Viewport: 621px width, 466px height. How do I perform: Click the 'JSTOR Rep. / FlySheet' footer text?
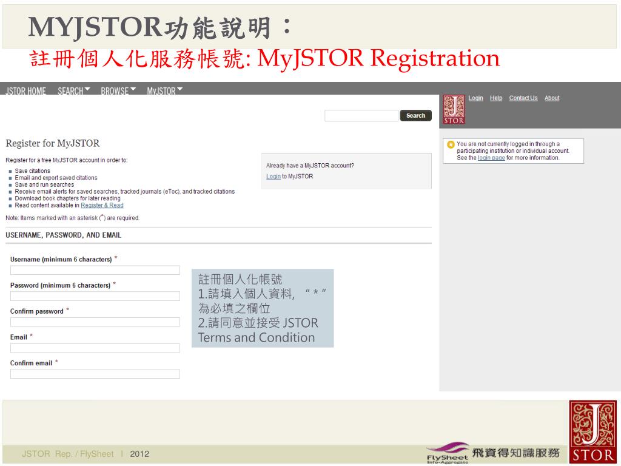point(68,454)
